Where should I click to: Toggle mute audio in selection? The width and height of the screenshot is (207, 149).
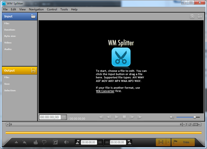coord(67,142)
